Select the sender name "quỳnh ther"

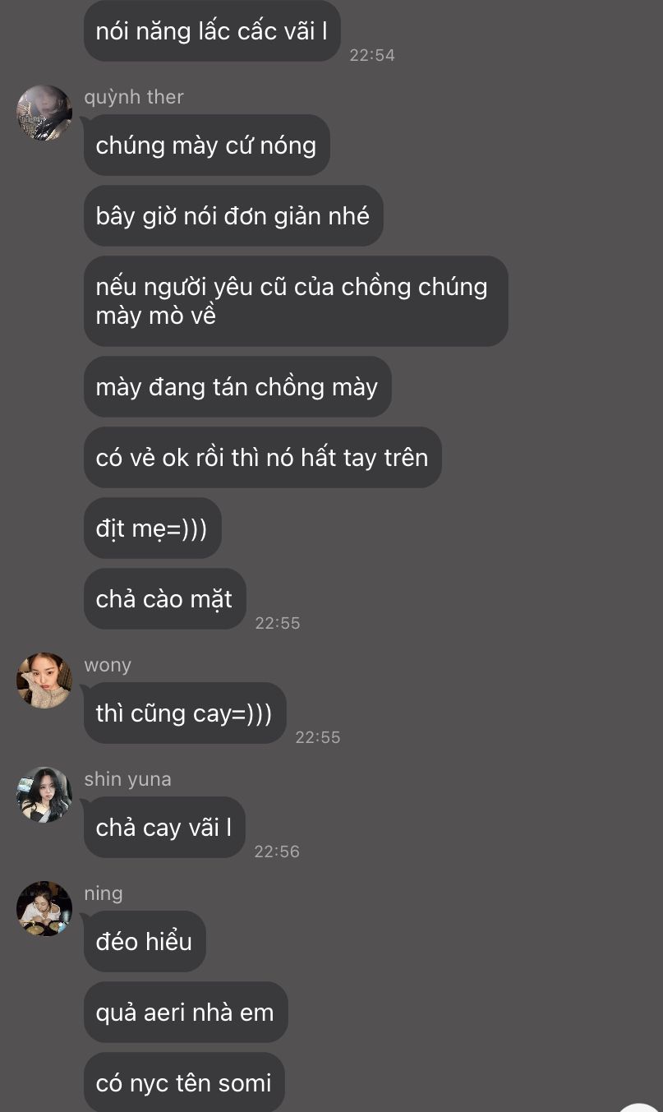(x=134, y=97)
